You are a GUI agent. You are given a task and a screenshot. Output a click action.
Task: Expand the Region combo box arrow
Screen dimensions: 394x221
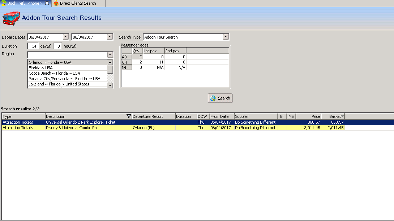click(110, 55)
